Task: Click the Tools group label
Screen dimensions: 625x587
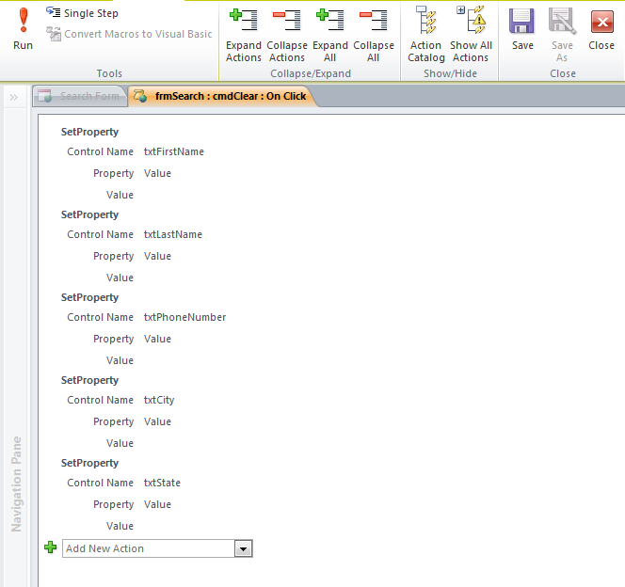Action: tap(109, 73)
